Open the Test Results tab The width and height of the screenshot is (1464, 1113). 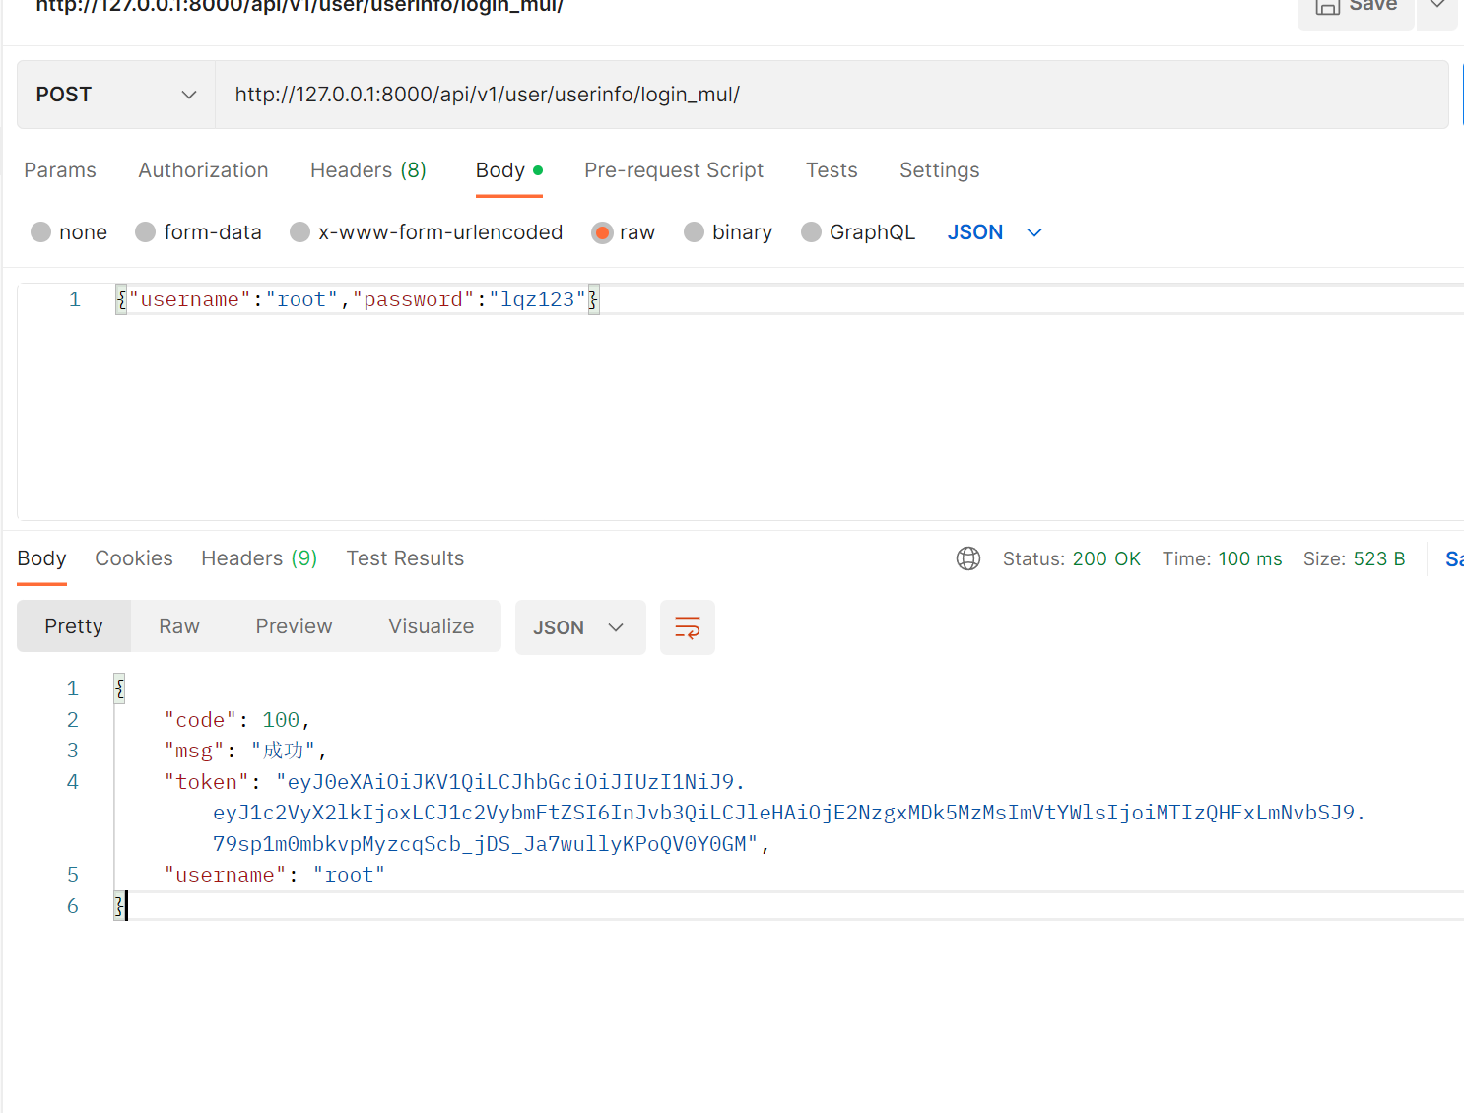[405, 558]
